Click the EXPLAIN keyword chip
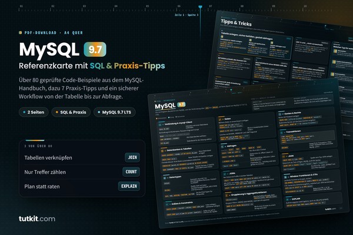 (x=129, y=186)
